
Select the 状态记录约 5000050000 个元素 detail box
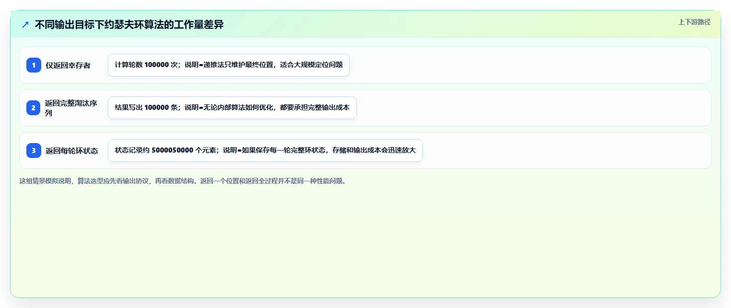tap(265, 151)
